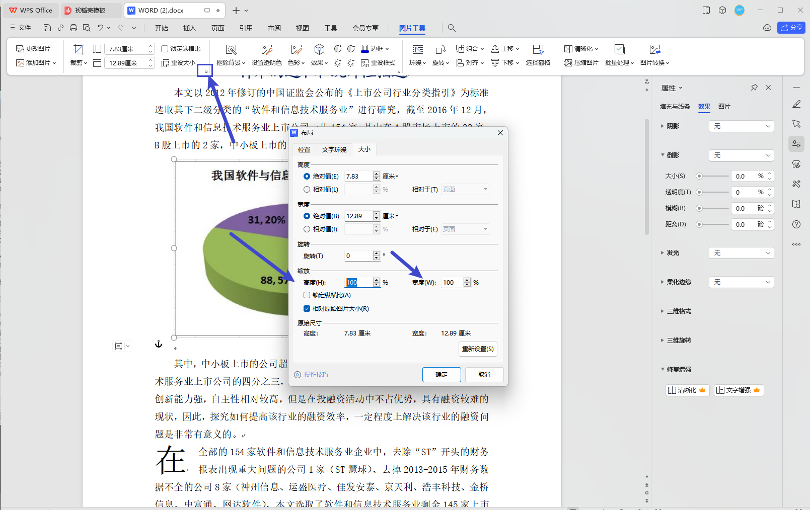Open the Reflection (倒影) preset dropdown
This screenshot has width=810, height=510.
pos(741,155)
